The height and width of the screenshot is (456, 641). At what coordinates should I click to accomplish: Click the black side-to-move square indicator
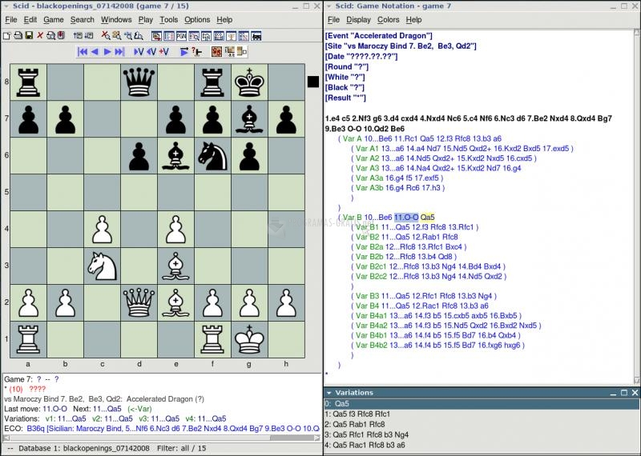tap(313, 82)
